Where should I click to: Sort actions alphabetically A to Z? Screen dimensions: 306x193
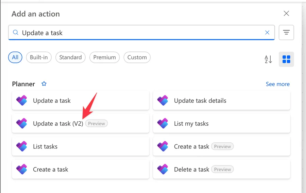[268, 59]
